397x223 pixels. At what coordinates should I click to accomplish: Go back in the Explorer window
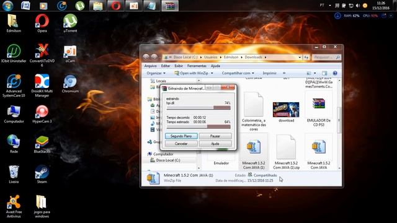146,57
